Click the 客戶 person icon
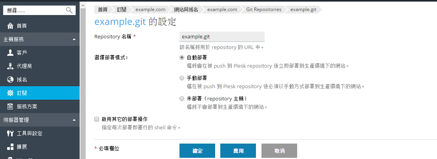Viewport: 437px width, 159px height. coord(10,53)
